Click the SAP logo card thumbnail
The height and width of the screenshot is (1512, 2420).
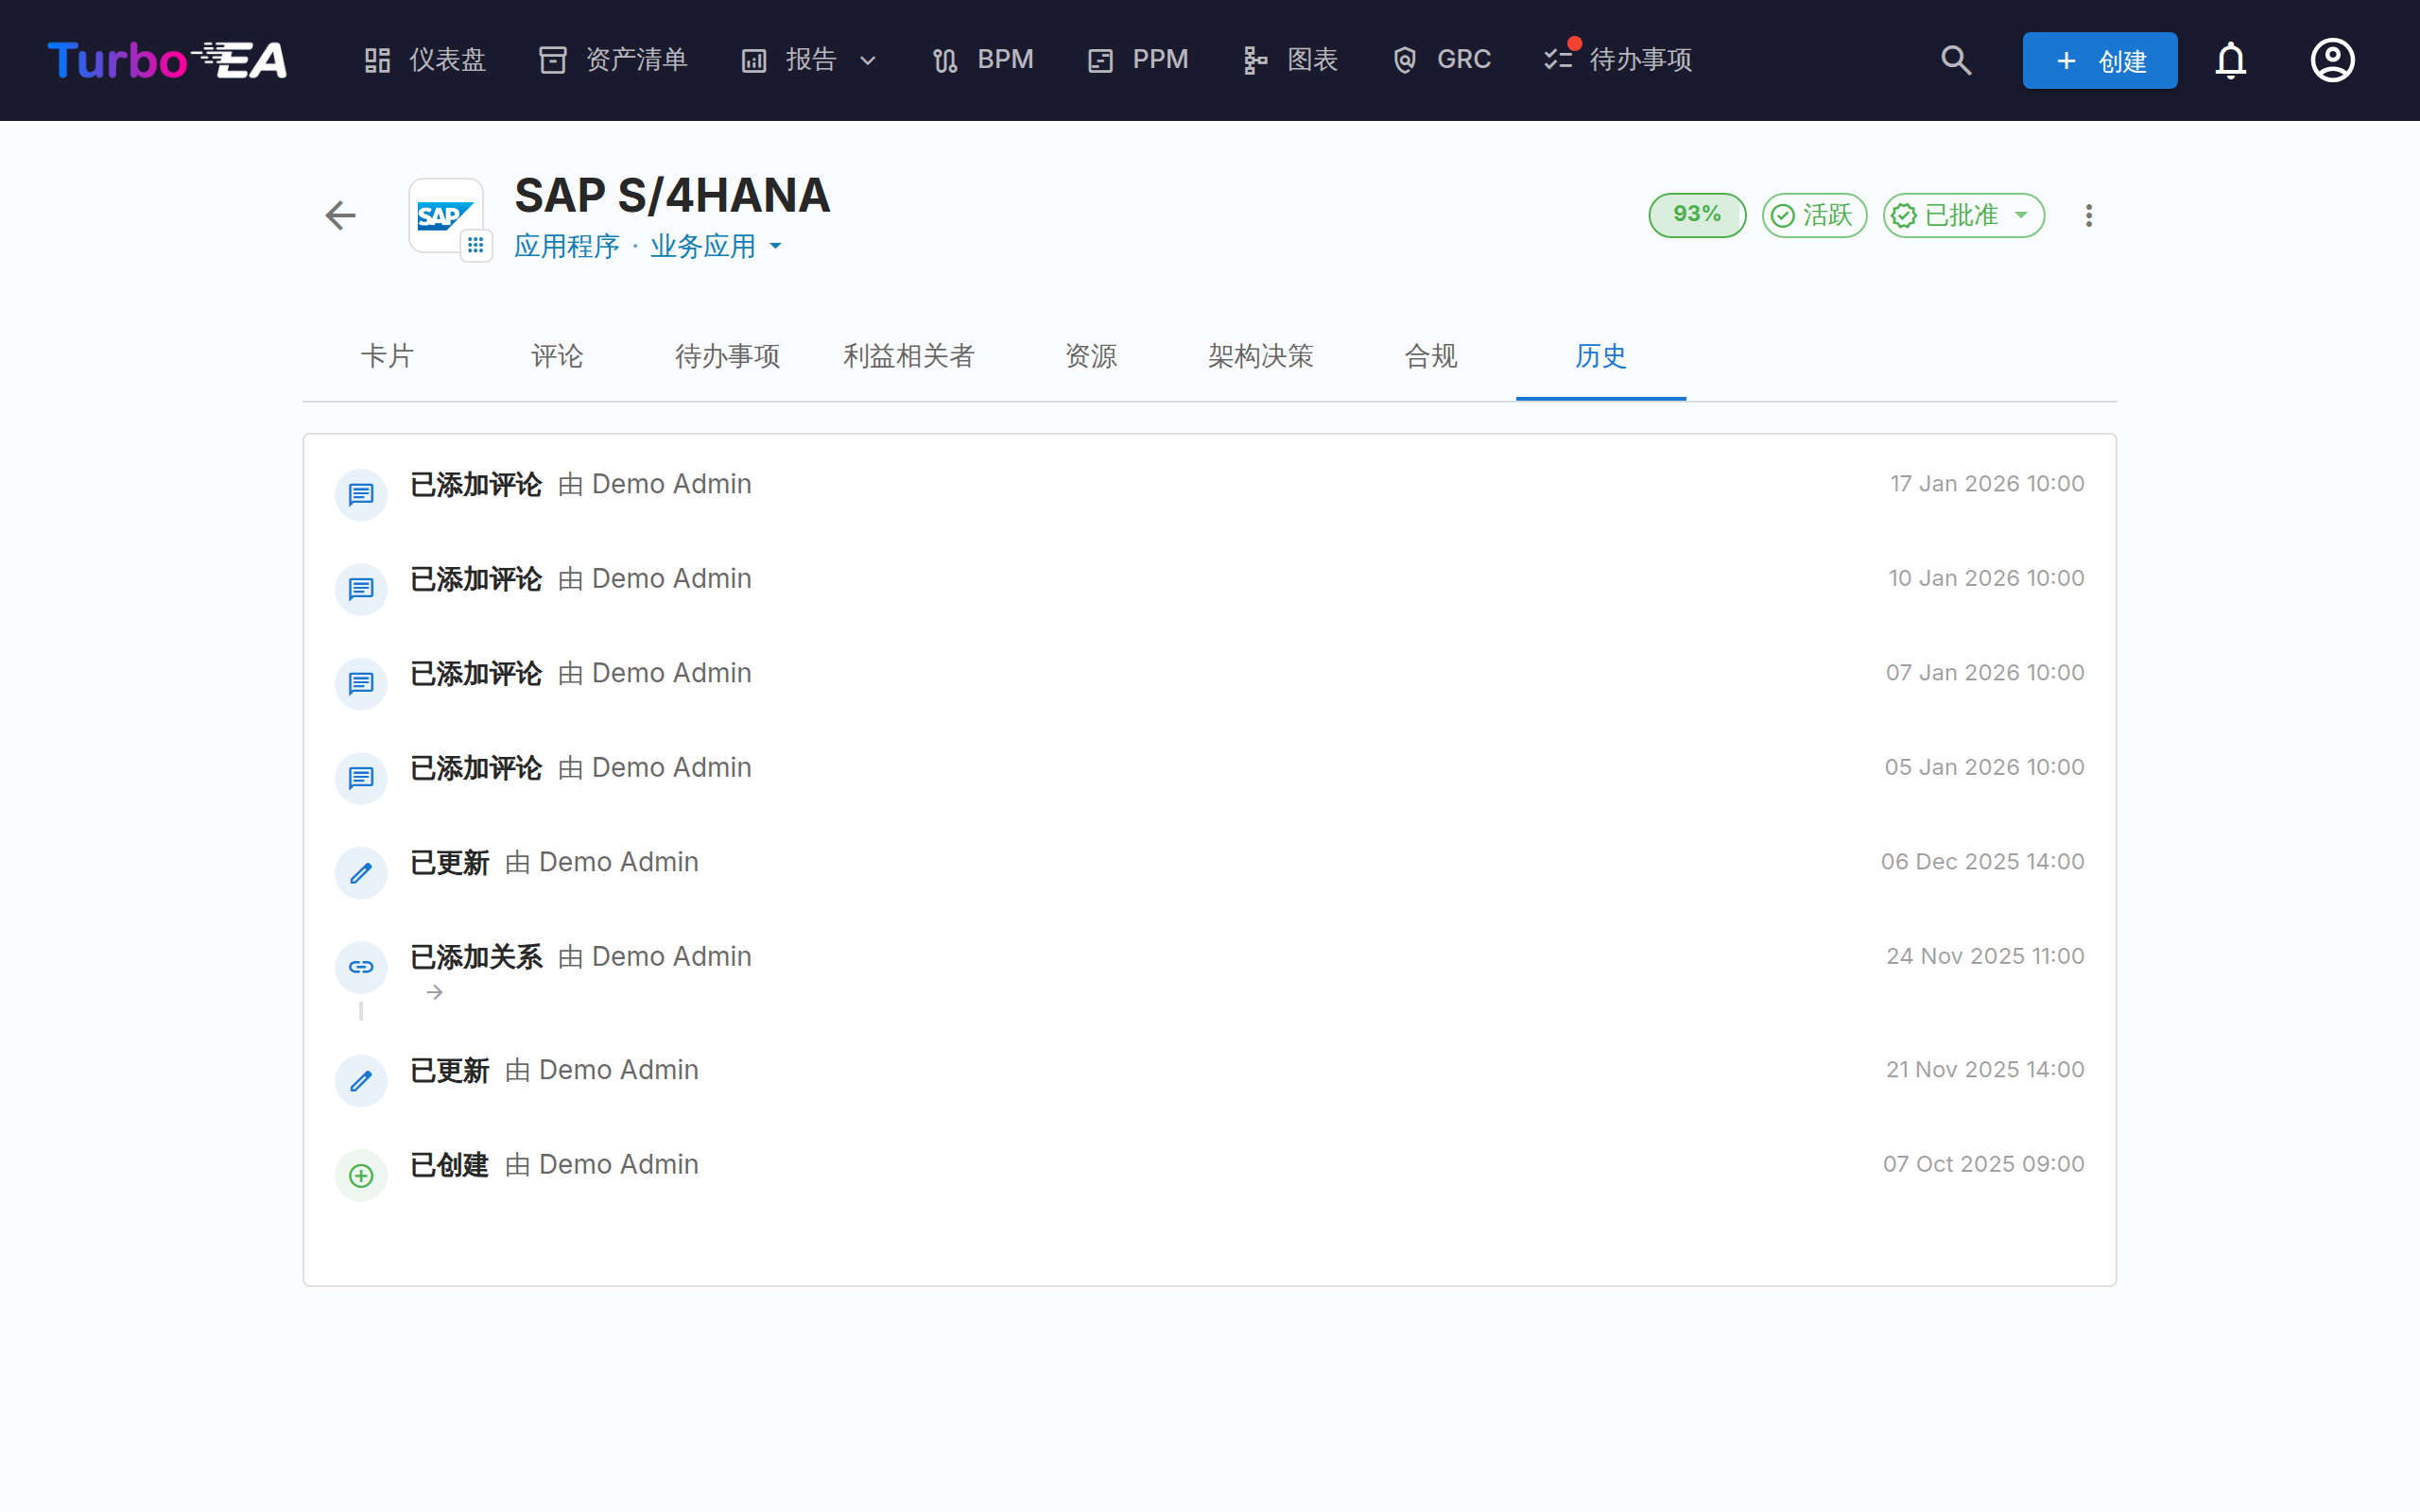(x=446, y=216)
